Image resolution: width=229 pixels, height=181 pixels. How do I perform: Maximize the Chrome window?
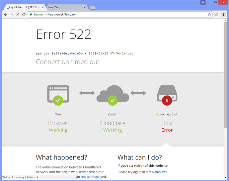(x=216, y=2)
